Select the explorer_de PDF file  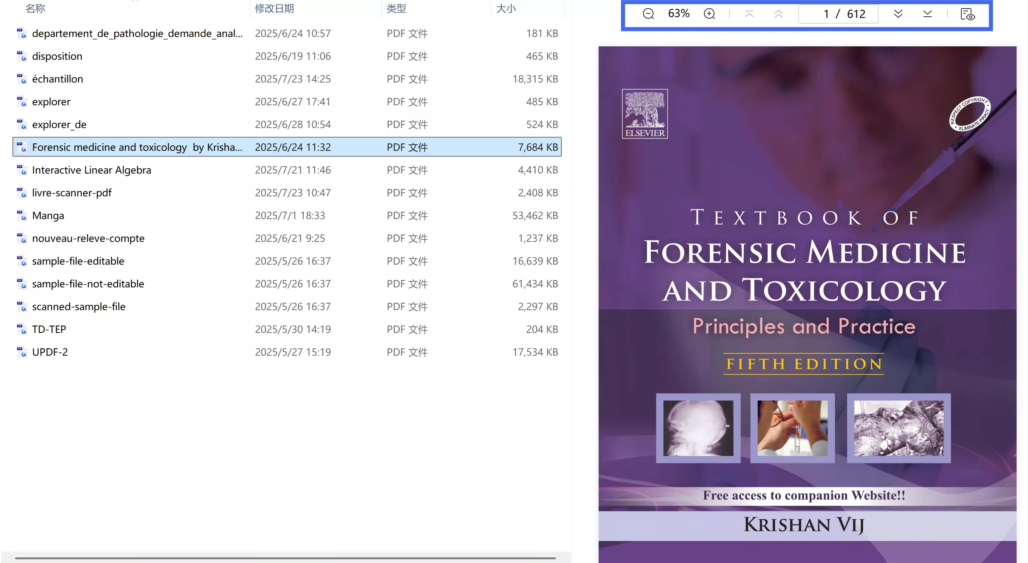coord(287,124)
